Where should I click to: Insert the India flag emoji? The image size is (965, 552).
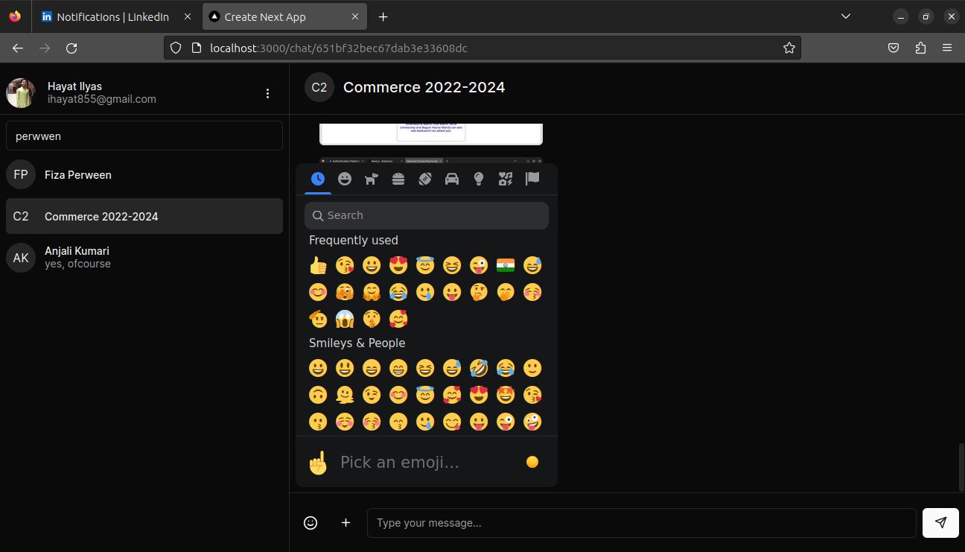point(506,265)
